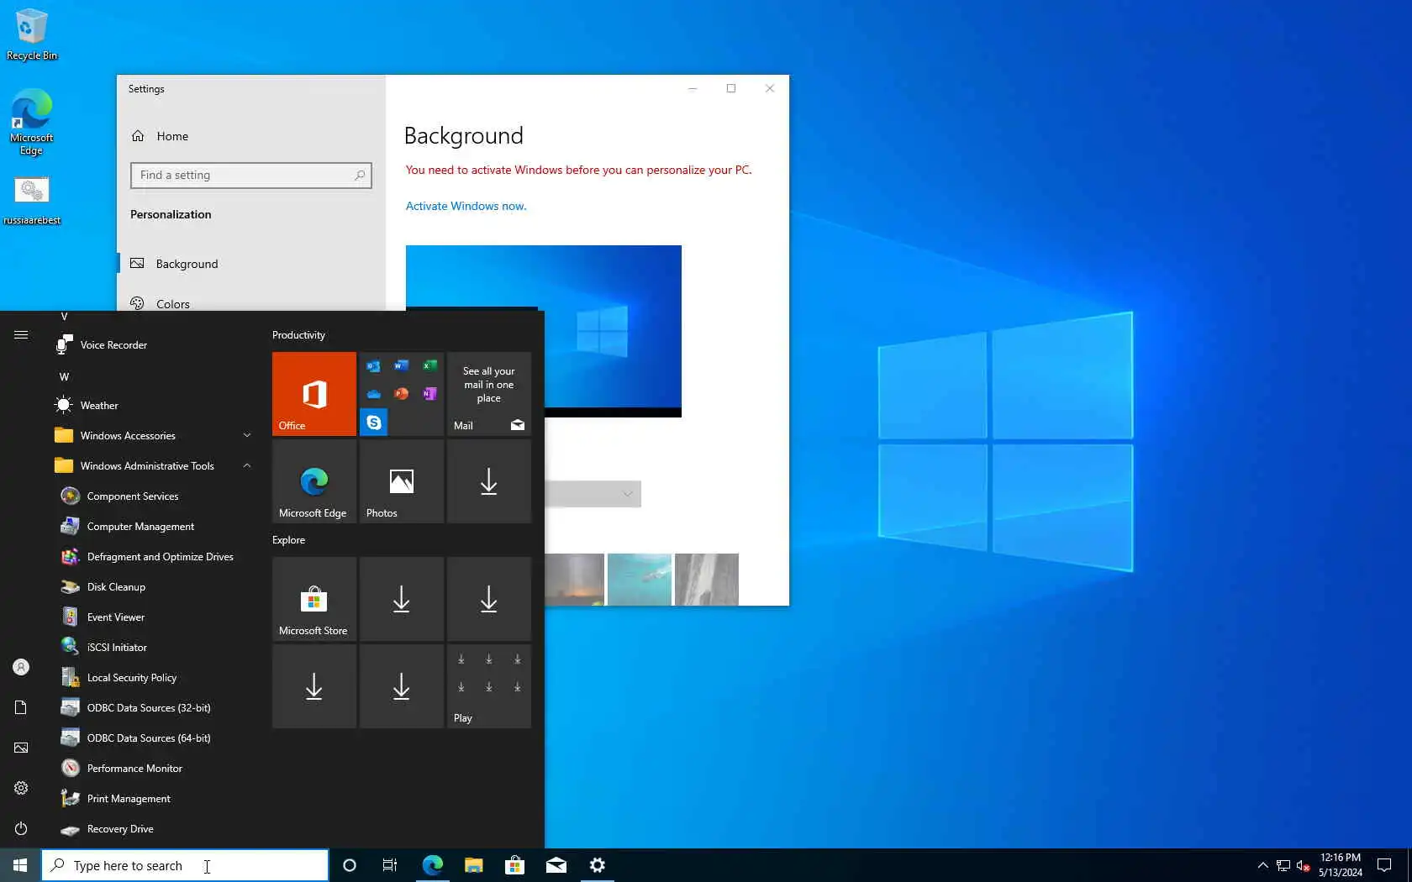Open ODBC Data Sources (32-bit)
Image resolution: width=1412 pixels, height=882 pixels.
154,708
